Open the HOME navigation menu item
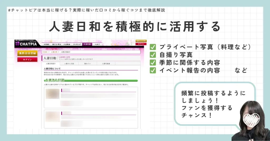The width and height of the screenshot is (270, 141). coord(46,44)
